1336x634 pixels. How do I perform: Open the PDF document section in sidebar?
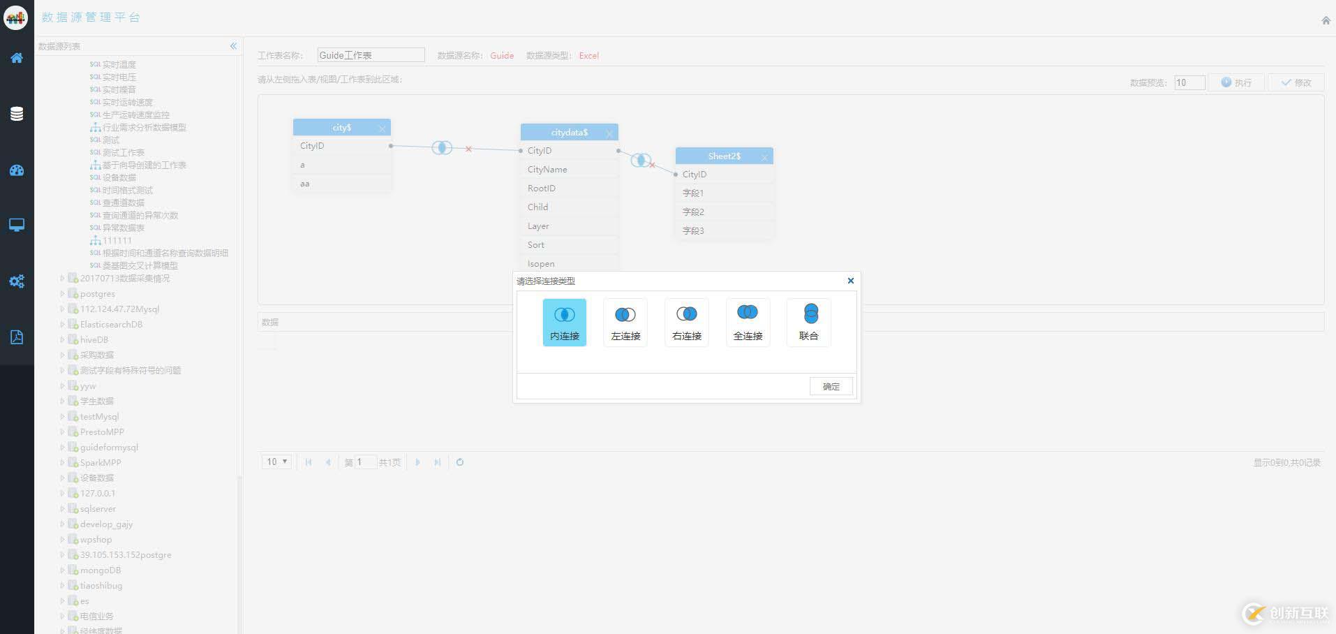pyautogui.click(x=17, y=337)
